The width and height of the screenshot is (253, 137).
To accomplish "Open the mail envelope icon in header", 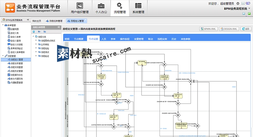I will (x=243, y=3).
